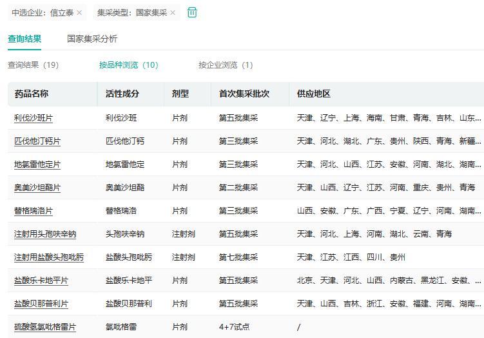Remove the 集采类型：国家集采 filter tag

(x=173, y=13)
